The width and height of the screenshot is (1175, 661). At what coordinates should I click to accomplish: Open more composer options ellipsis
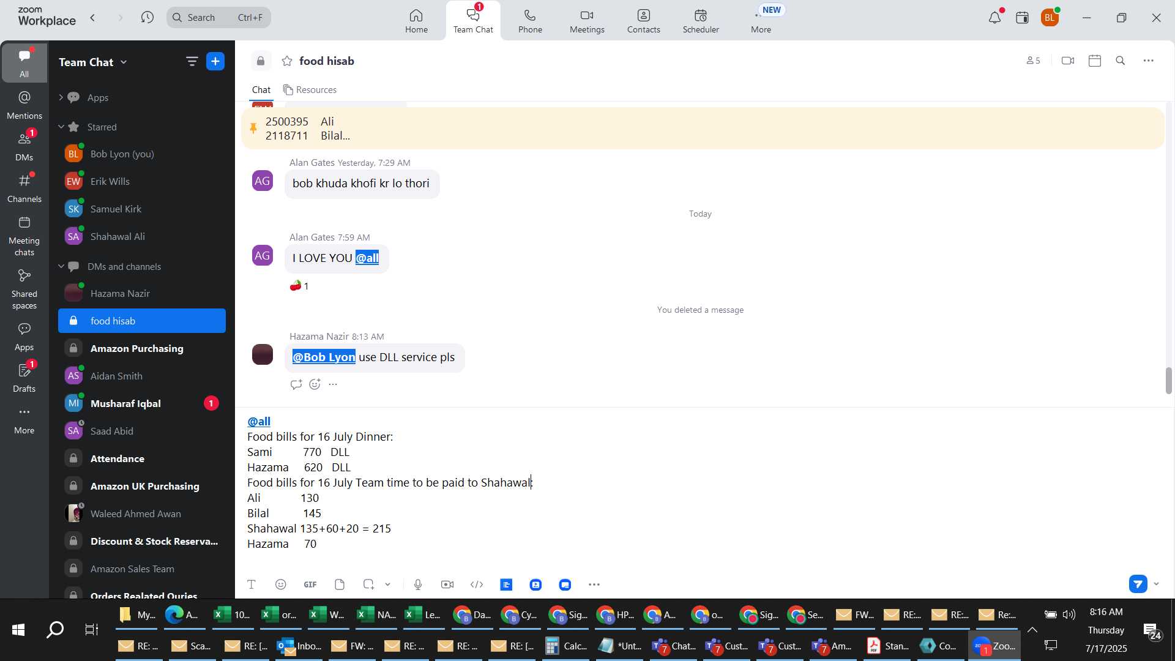coord(594,585)
